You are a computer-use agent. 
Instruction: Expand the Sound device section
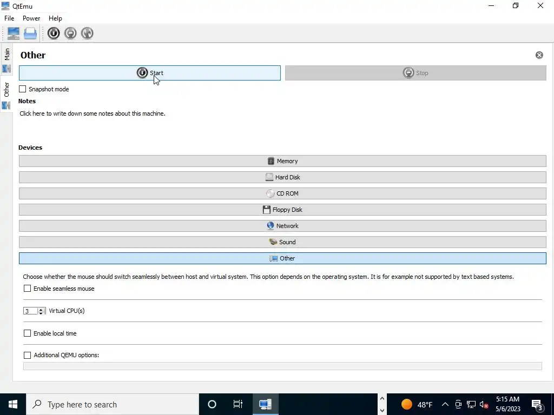(x=282, y=242)
